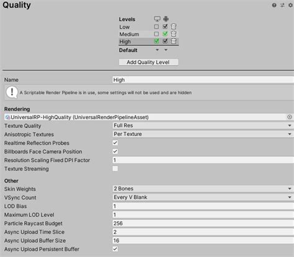The image size is (294, 257).
Task: Click the Skin Weights label
Action: [20, 189]
